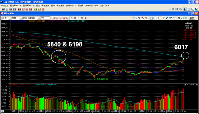
Task: Open the 交易資訊 menu
Action: 79,6
